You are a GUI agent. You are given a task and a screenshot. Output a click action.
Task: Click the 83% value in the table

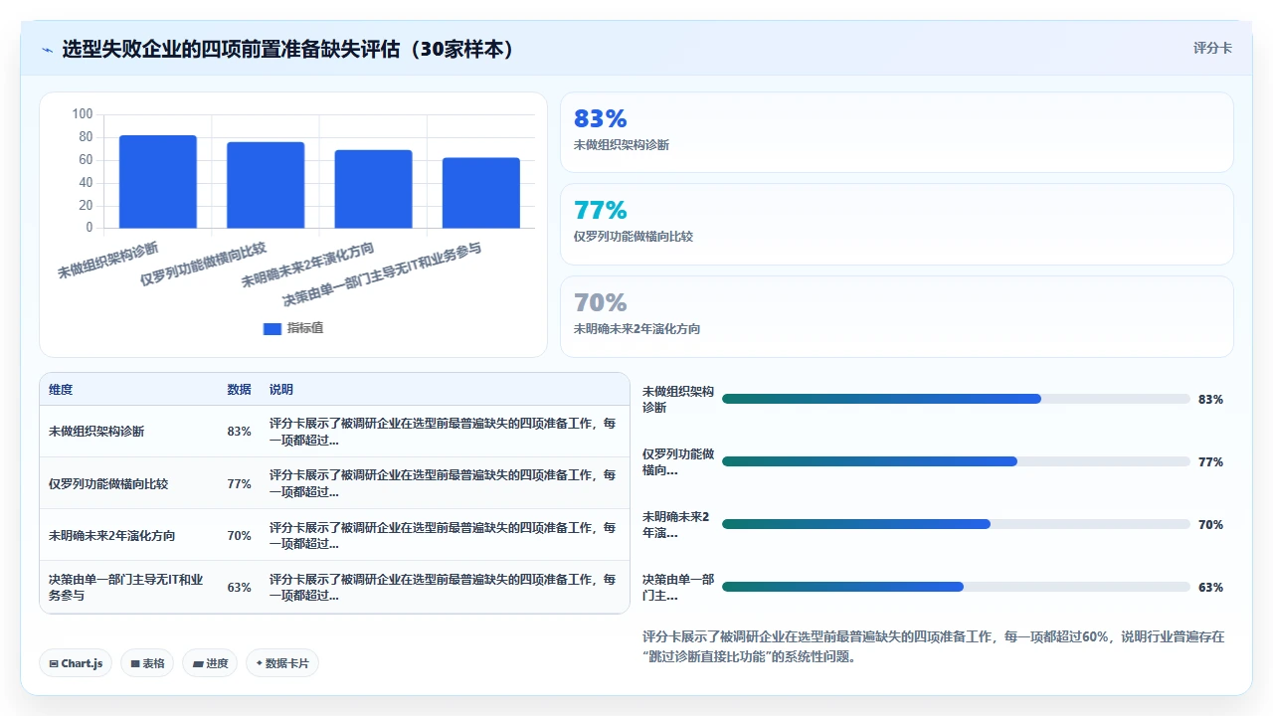tap(239, 432)
